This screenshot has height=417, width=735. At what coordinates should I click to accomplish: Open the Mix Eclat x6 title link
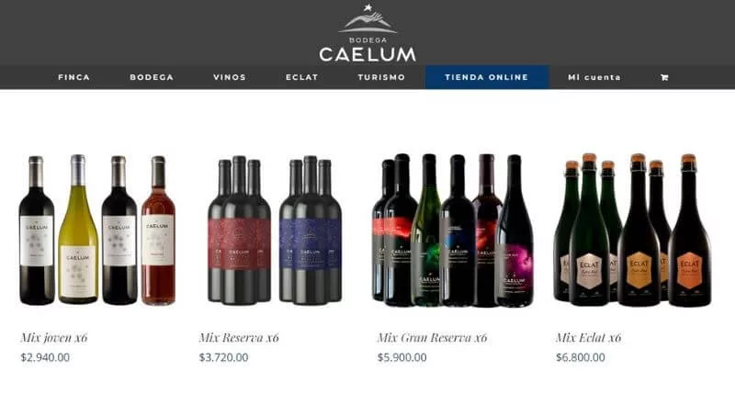click(589, 337)
